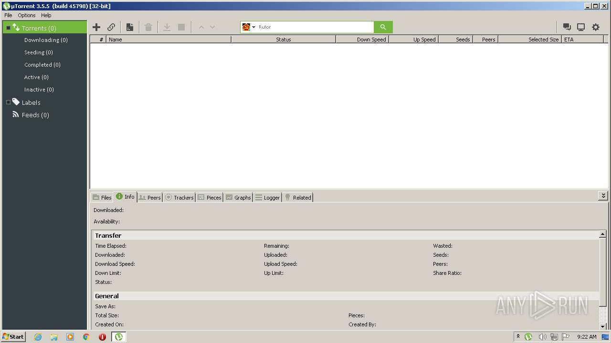Click the Start button

click(x=13, y=337)
